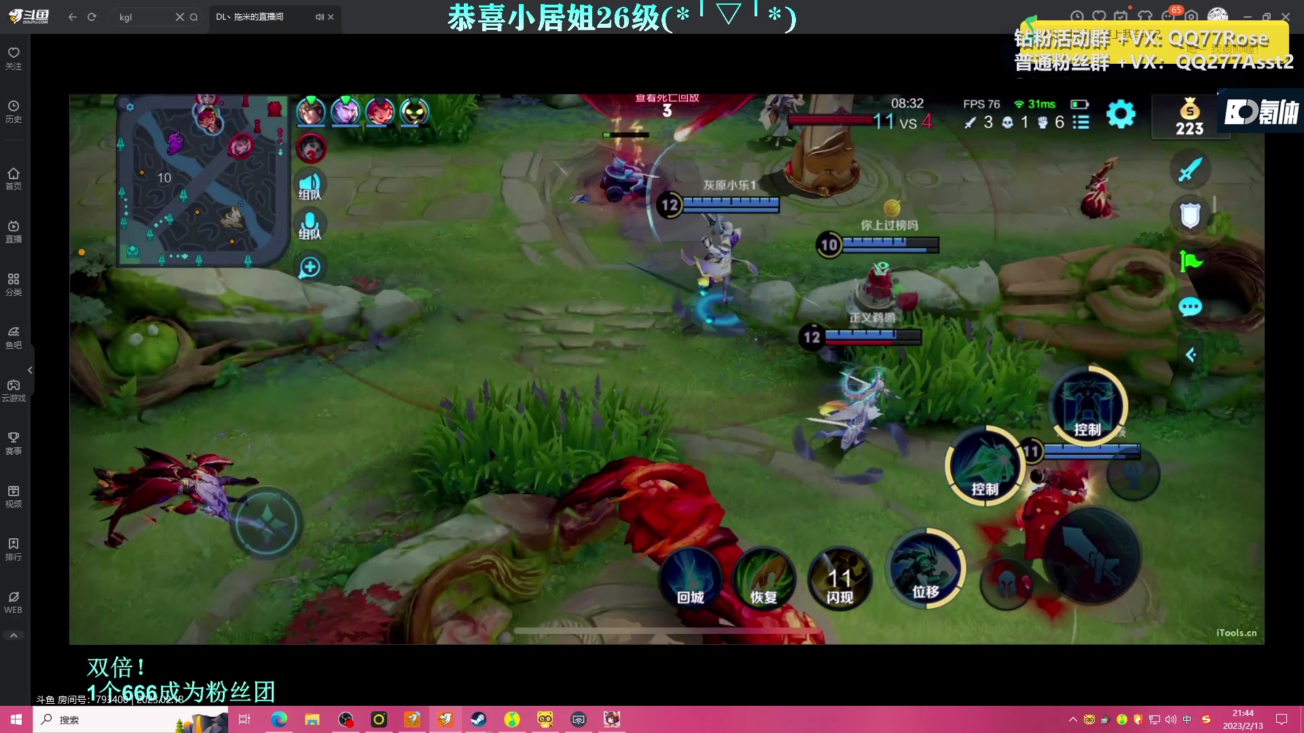Open daily tasks calendar icon

click(1121, 16)
